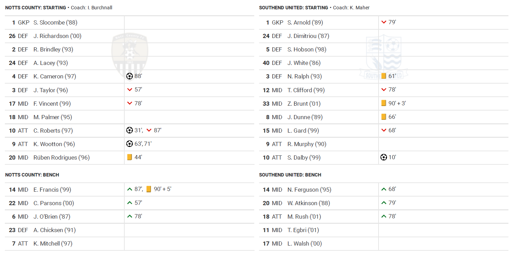Click the yellow card icon for J. Dunne
The width and height of the screenshot is (515, 258).
point(383,117)
